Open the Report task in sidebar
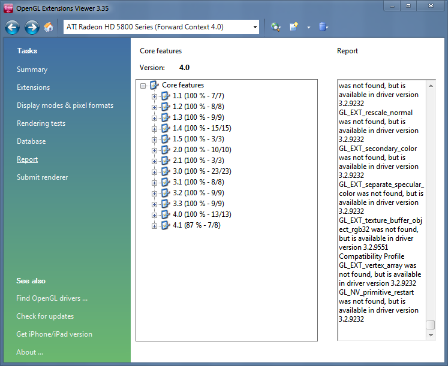Image resolution: width=448 pixels, height=366 pixels. [x=27, y=159]
